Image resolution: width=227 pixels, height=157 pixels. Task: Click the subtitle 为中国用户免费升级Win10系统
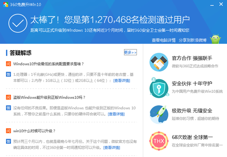click(197, 91)
